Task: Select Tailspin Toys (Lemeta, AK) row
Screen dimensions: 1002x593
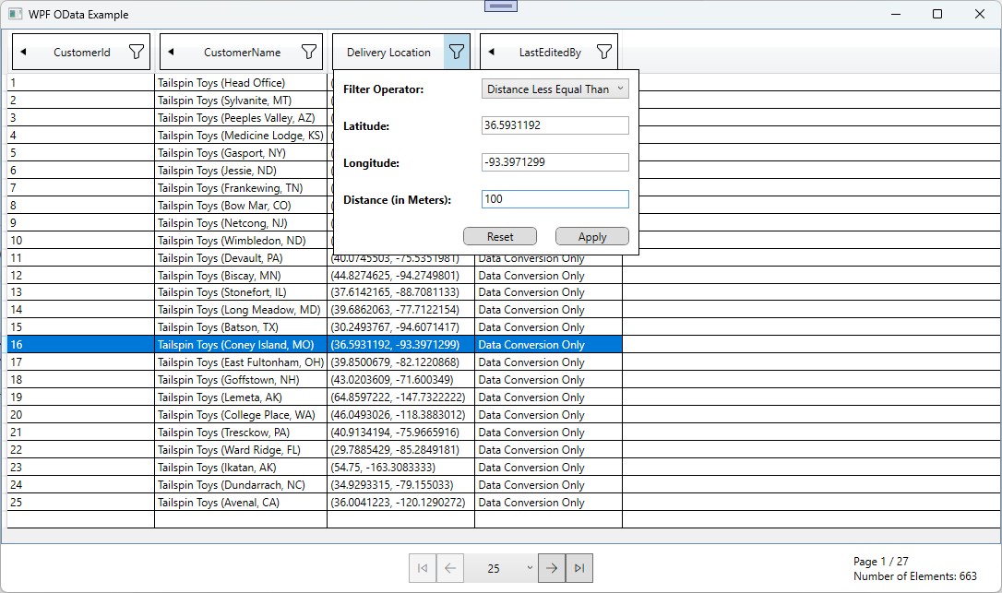Action: click(220, 397)
